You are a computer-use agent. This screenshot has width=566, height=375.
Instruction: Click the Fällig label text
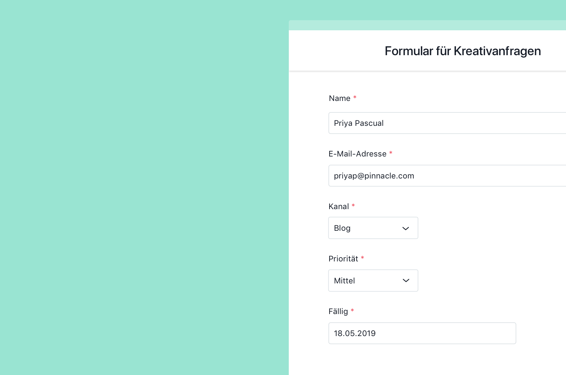pyautogui.click(x=338, y=312)
